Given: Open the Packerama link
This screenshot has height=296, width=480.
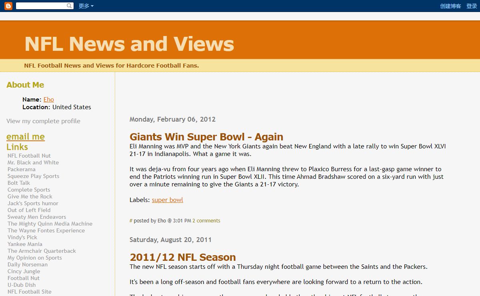Looking at the screenshot, I should point(22,169).
